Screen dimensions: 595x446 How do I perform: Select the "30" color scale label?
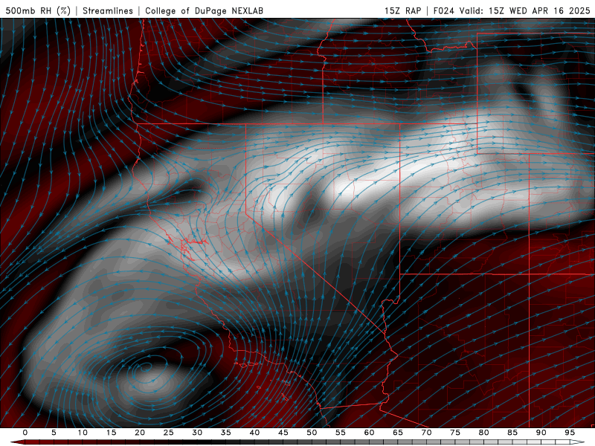pyautogui.click(x=197, y=433)
